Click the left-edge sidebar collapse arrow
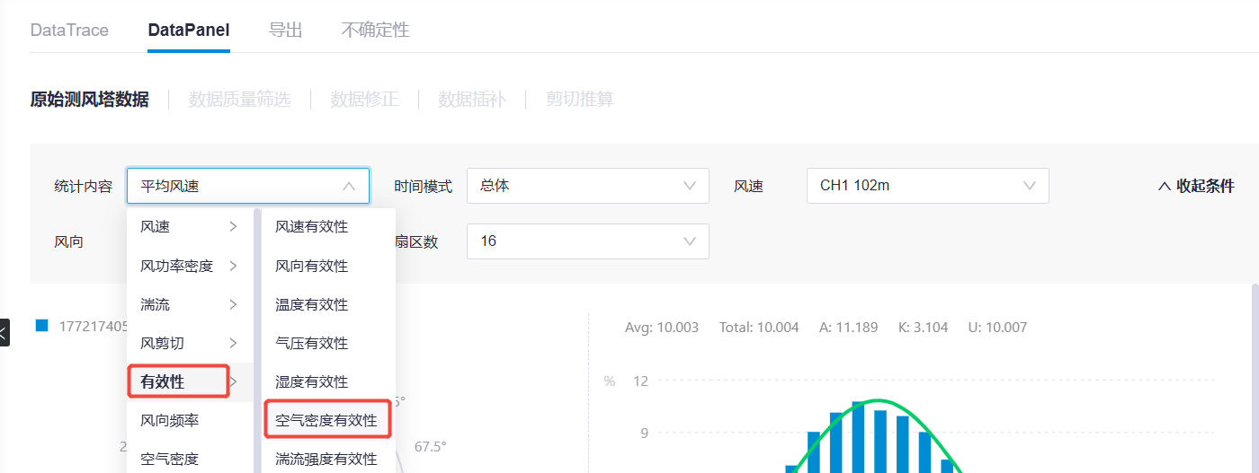 (4, 332)
